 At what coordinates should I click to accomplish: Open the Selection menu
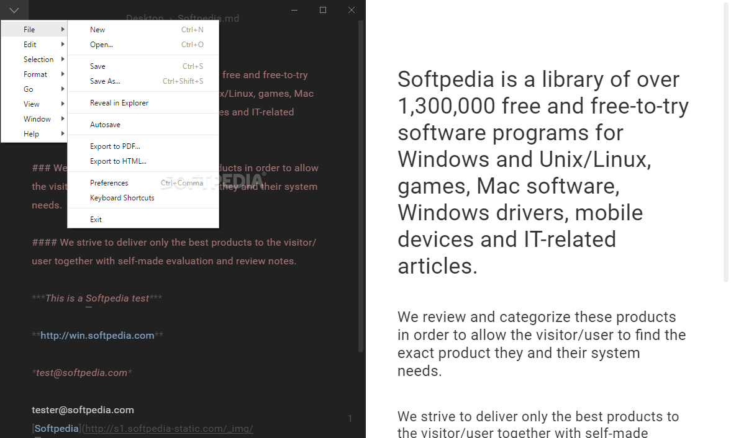point(34,59)
